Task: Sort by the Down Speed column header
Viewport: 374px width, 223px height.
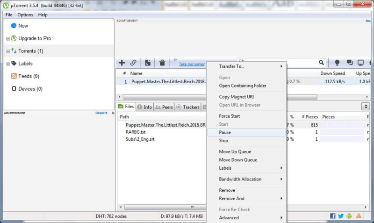Action: pos(332,73)
